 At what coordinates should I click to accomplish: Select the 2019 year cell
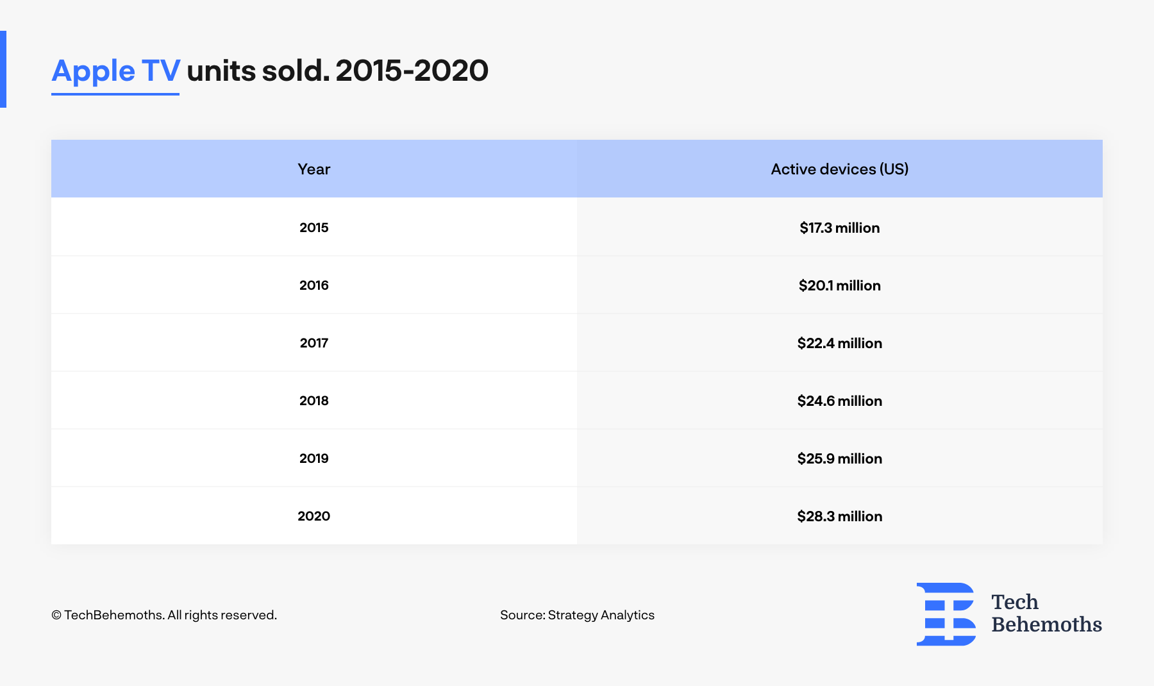(x=314, y=458)
